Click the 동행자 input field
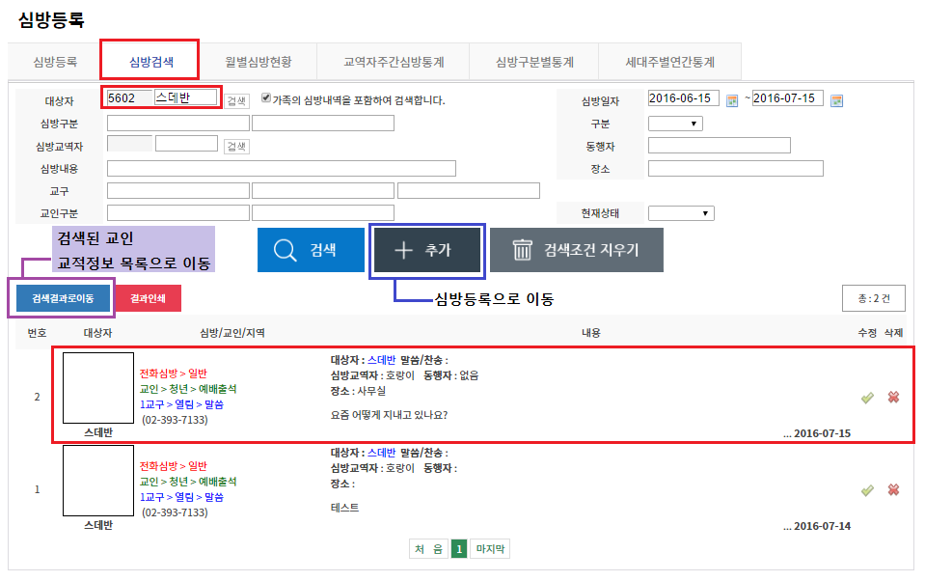Screen dimensions: 925x581 720,145
